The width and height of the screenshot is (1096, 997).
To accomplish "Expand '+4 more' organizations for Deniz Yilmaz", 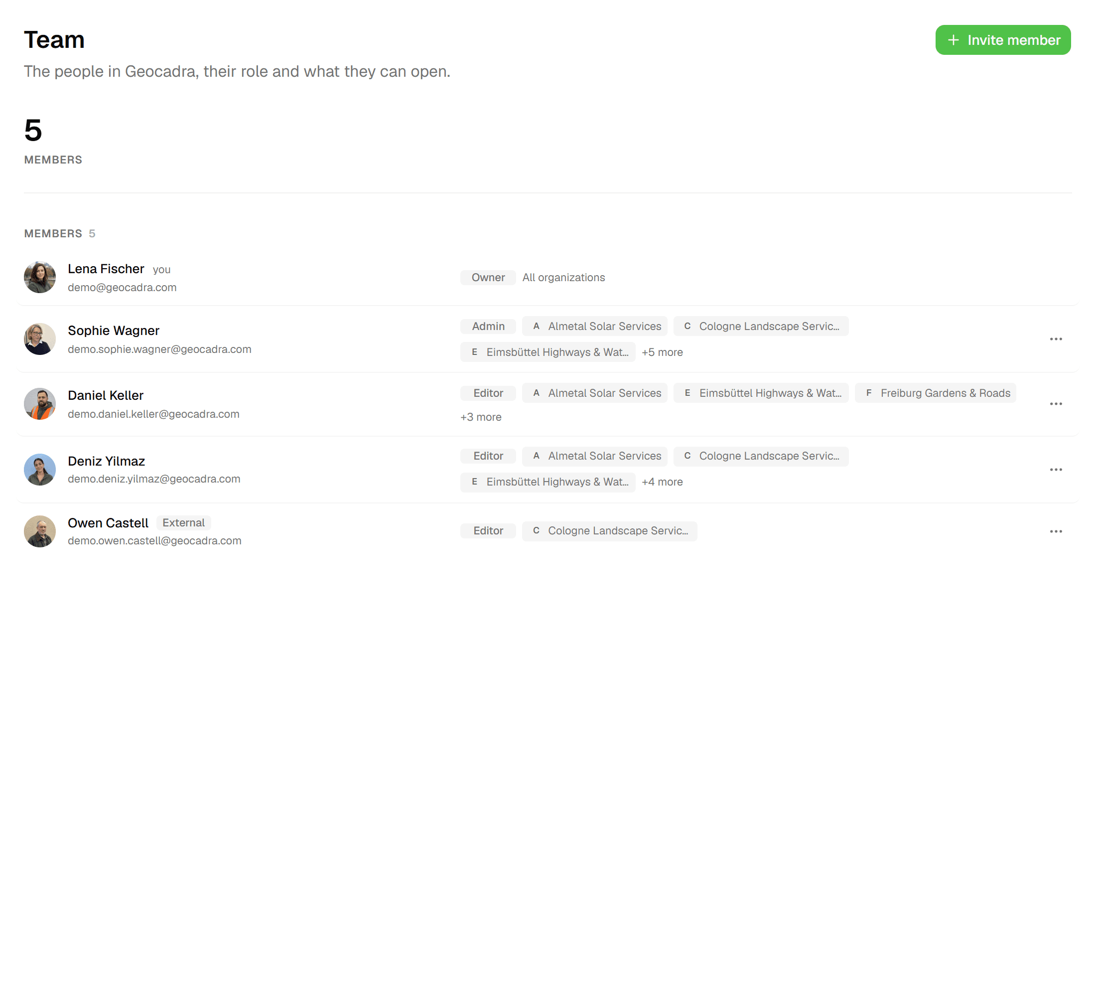I will (662, 482).
